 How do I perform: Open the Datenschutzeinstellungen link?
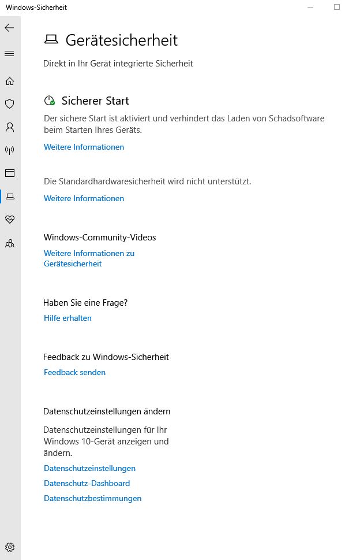pos(89,468)
